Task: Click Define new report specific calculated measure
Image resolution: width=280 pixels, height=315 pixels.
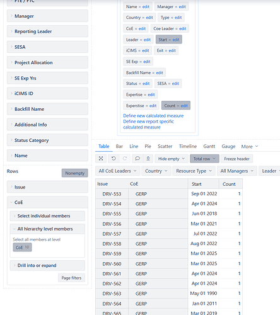Action: (148, 124)
